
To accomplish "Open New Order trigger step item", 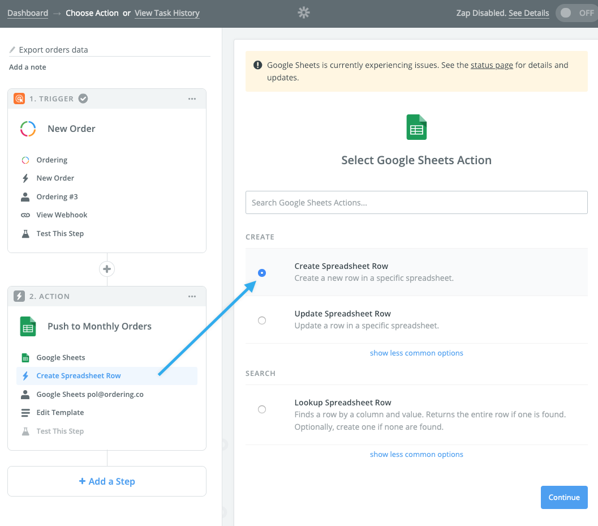I will [55, 178].
